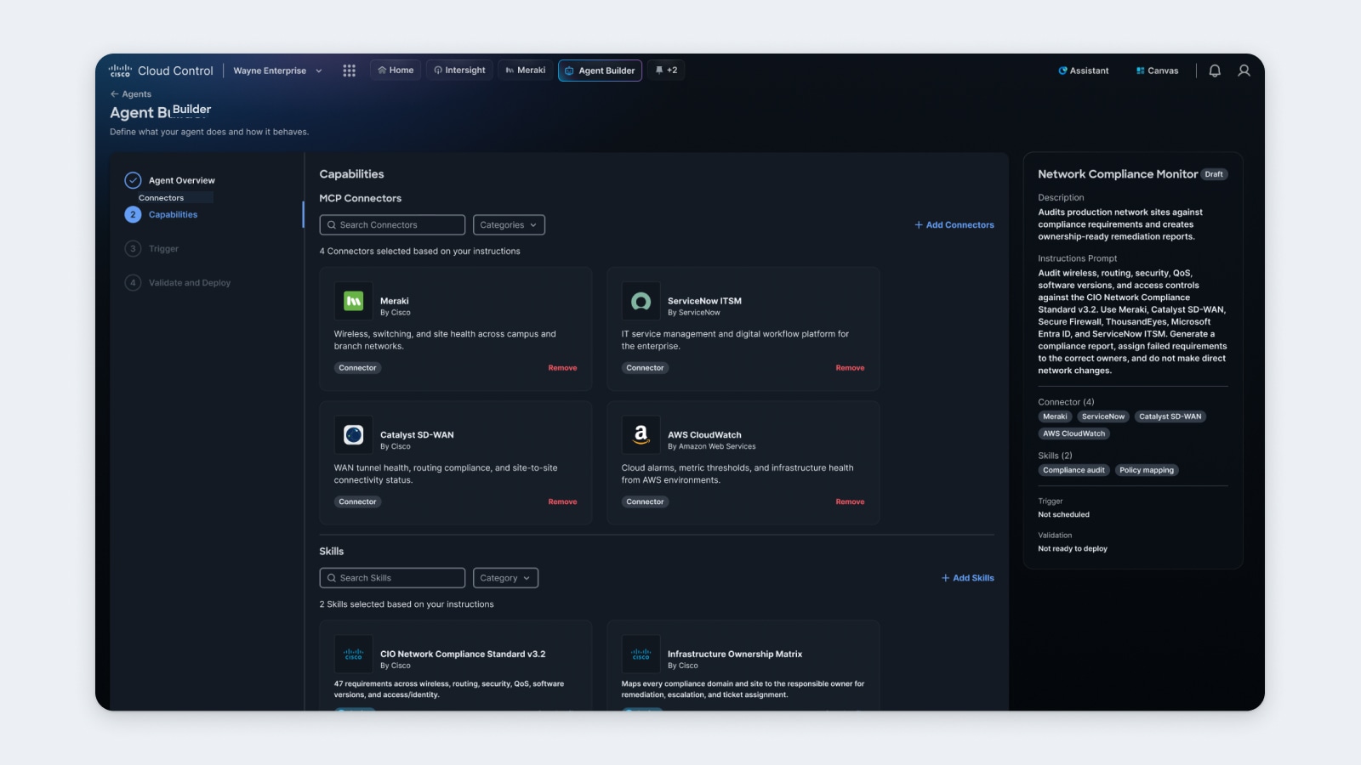Focus the Search Connectors field
This screenshot has height=765, width=1361.
point(392,225)
